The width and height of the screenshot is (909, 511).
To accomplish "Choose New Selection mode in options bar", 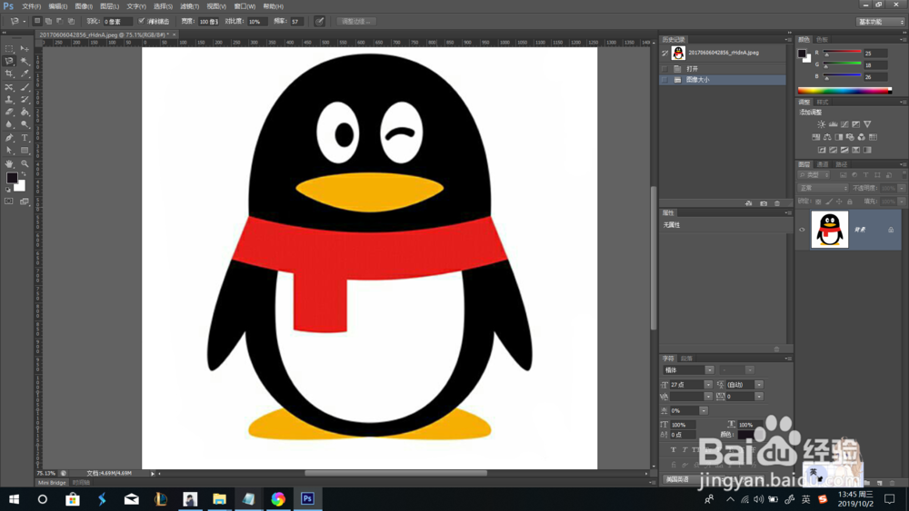I will [x=37, y=22].
